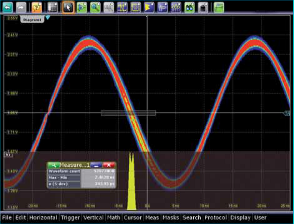Click the blue trigger position triangle marker
The width and height of the screenshot is (294, 224).
click(x=48, y=18)
